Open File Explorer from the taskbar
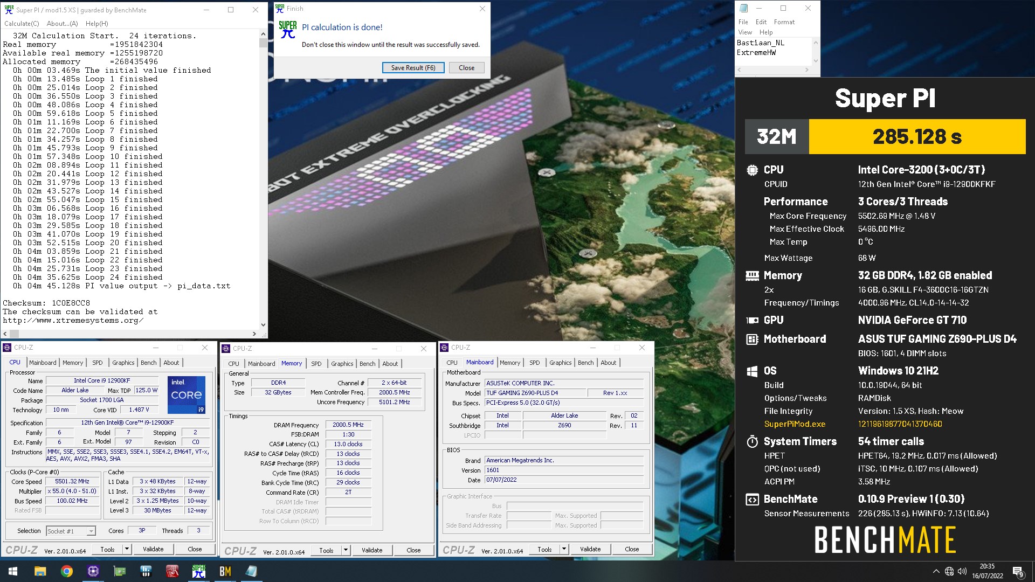Viewport: 1035px width, 582px height. pyautogui.click(x=40, y=571)
